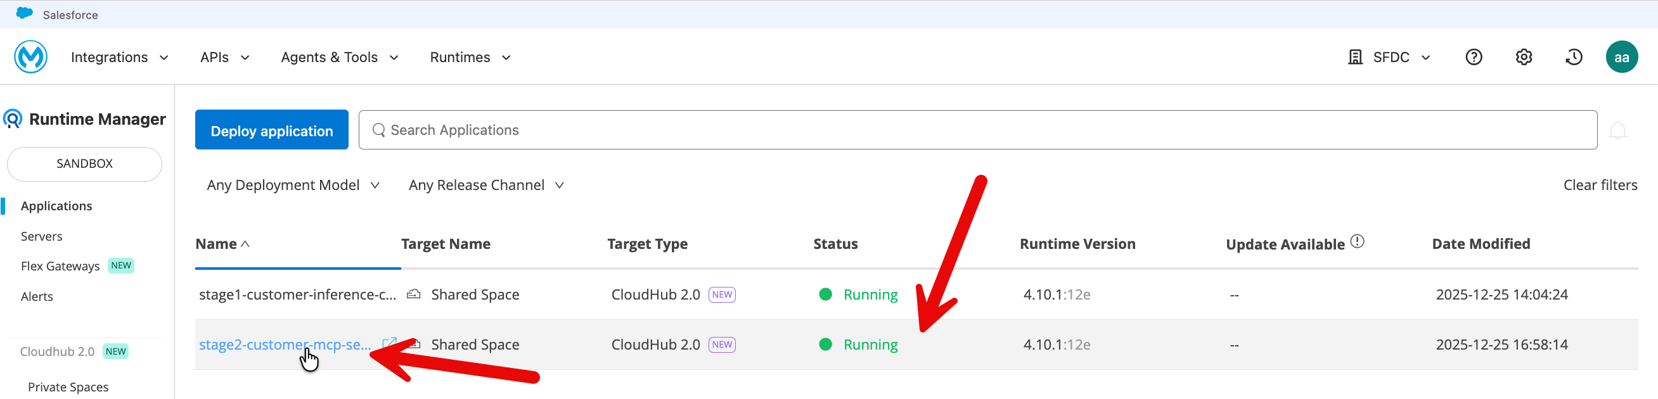Viewport: 1658px width, 399px height.
Task: Open the SFDC organization dropdown
Action: pyautogui.click(x=1401, y=57)
